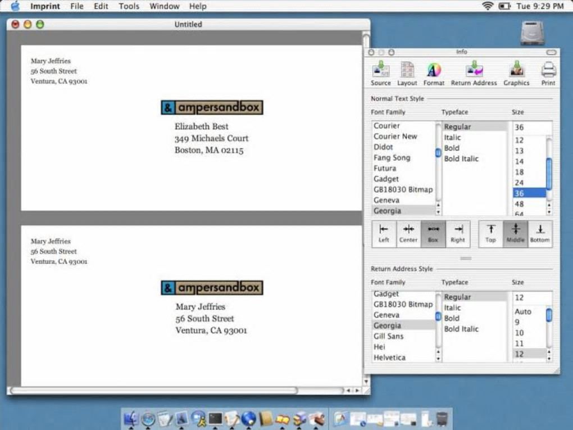This screenshot has height=430, width=573.
Task: Open the iChat running-figure Dock icon
Action: [198, 418]
